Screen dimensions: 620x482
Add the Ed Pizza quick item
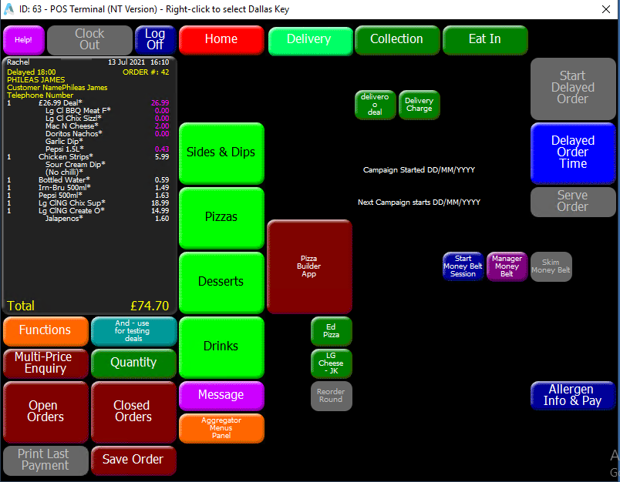331,331
